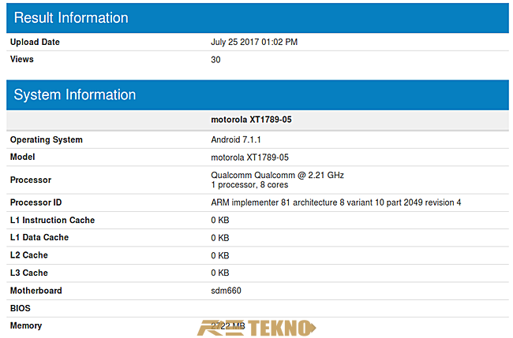Select the 2722 MB memory value
The width and height of the screenshot is (513, 338).
pyautogui.click(x=228, y=326)
